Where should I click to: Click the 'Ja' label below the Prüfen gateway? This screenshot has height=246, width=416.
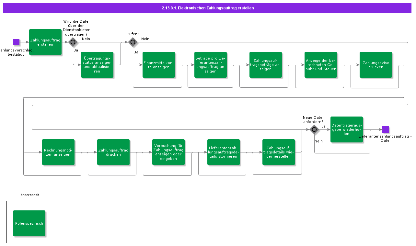[136, 52]
